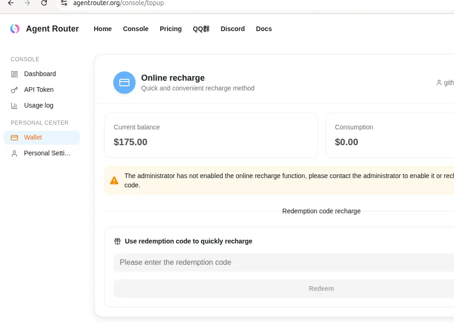This screenshot has height=333, width=454.
Task: Click the Wallet card icon
Action: [14, 138]
